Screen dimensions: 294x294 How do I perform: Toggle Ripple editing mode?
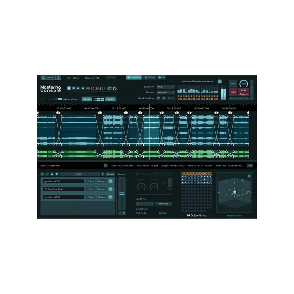click(x=87, y=99)
